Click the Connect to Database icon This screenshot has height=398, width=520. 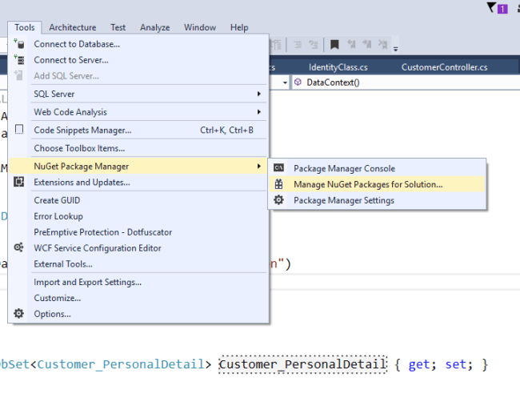pos(19,44)
